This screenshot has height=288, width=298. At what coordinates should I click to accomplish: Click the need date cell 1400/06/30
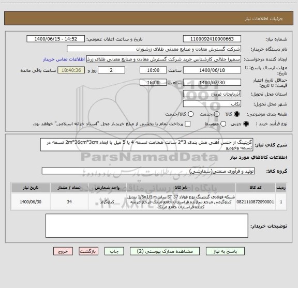click(x=31, y=202)
